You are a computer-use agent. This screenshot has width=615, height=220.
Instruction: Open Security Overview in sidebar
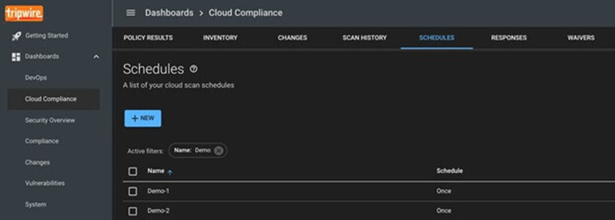coord(50,120)
